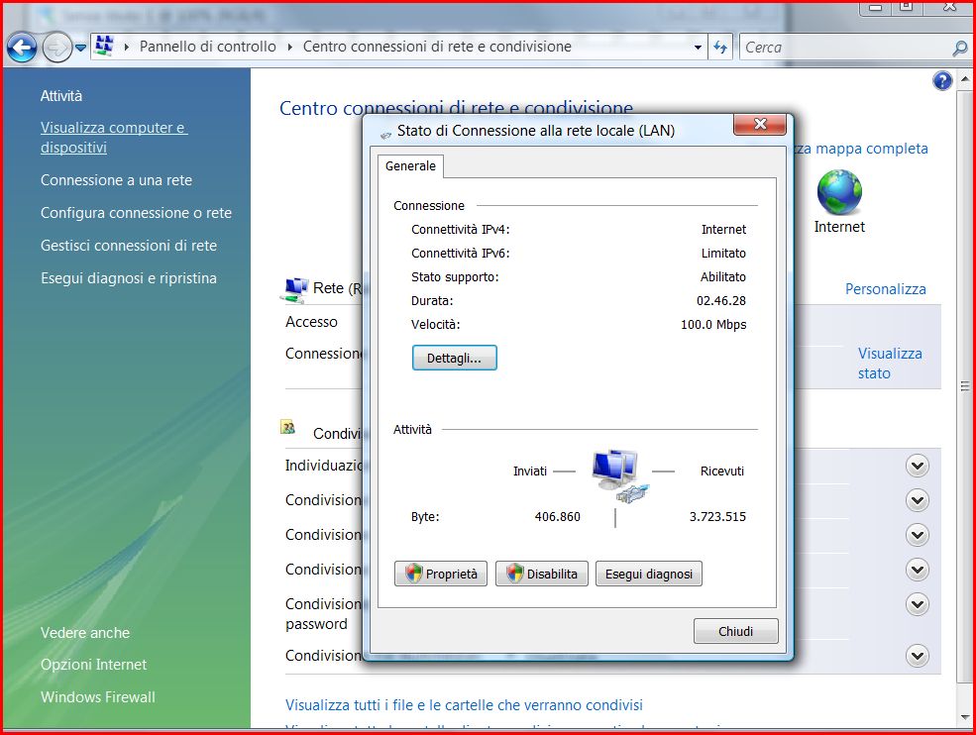Click the Connettività IPv4 Internet value
The image size is (976, 735).
(723, 230)
